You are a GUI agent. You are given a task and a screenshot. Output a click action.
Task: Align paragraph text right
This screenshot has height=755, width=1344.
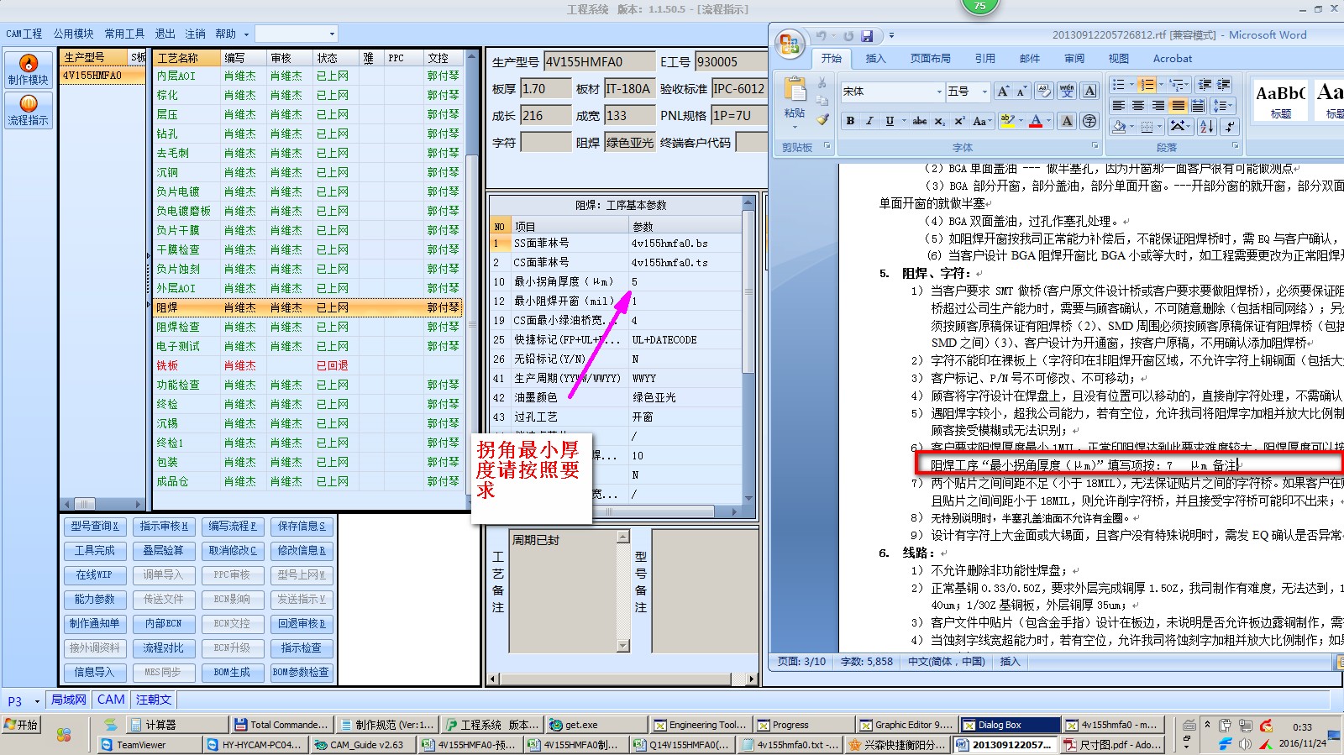click(x=1158, y=106)
